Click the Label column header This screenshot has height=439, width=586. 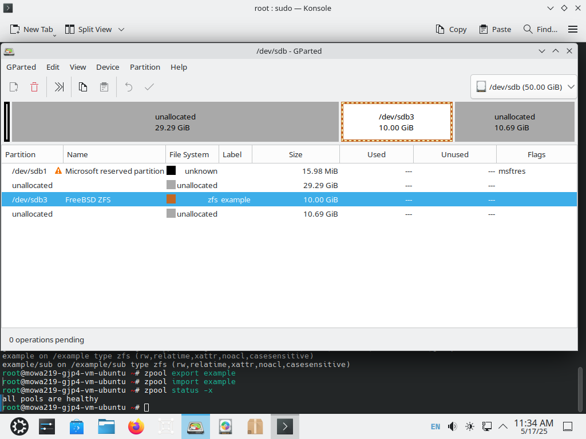[235, 154]
